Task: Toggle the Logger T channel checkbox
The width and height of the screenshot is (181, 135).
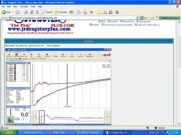Action: 7,68
